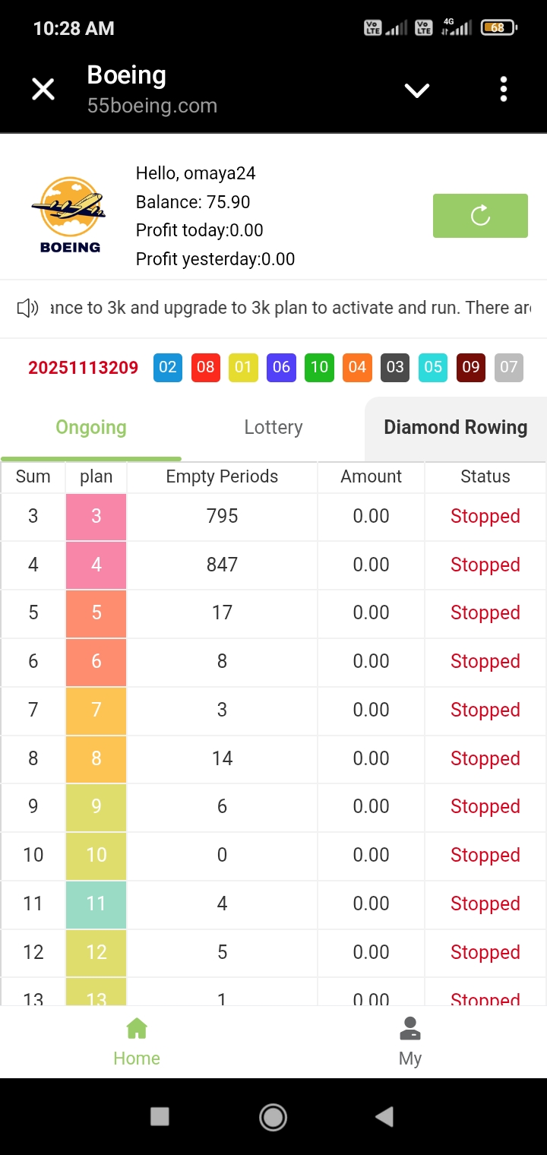This screenshot has height=1155, width=547.
Task: Tap the blue 02 number ball
Action: point(168,368)
